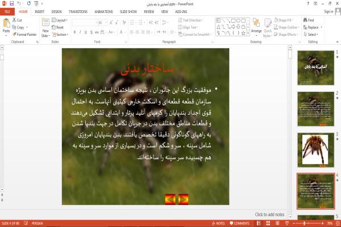Open Notes pane from status bar
This screenshot has height=227, width=341.
(x=218, y=223)
